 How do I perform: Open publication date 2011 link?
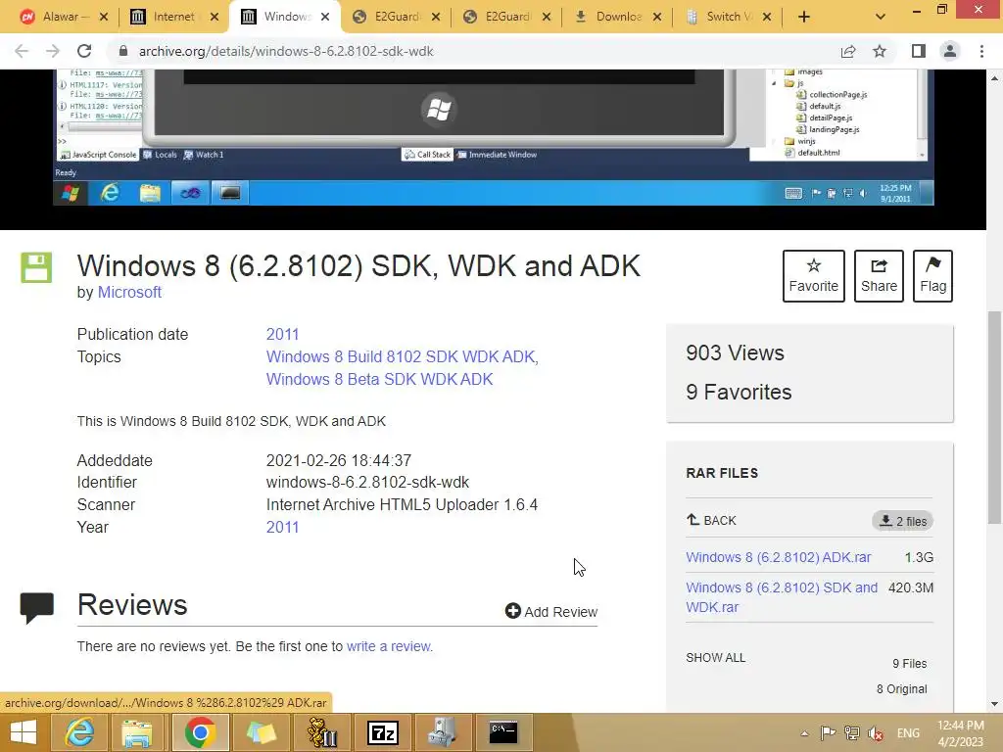pos(282,335)
